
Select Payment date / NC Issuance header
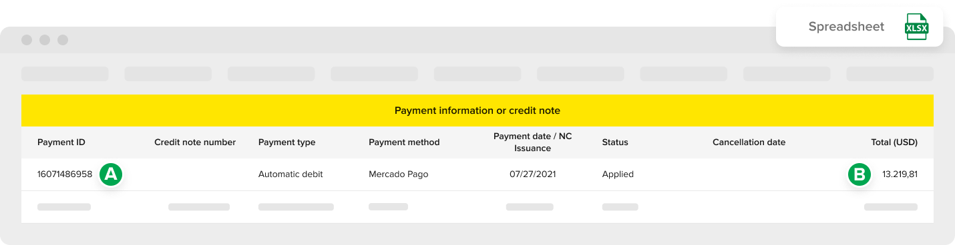(x=532, y=142)
